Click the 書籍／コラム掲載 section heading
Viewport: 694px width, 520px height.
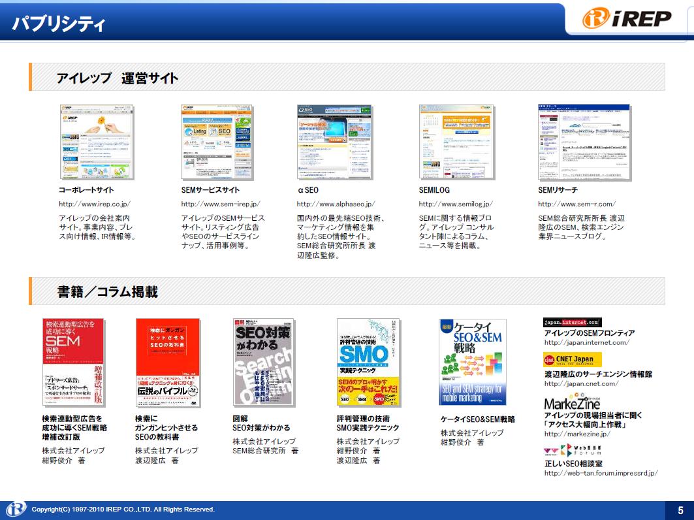tap(107, 292)
